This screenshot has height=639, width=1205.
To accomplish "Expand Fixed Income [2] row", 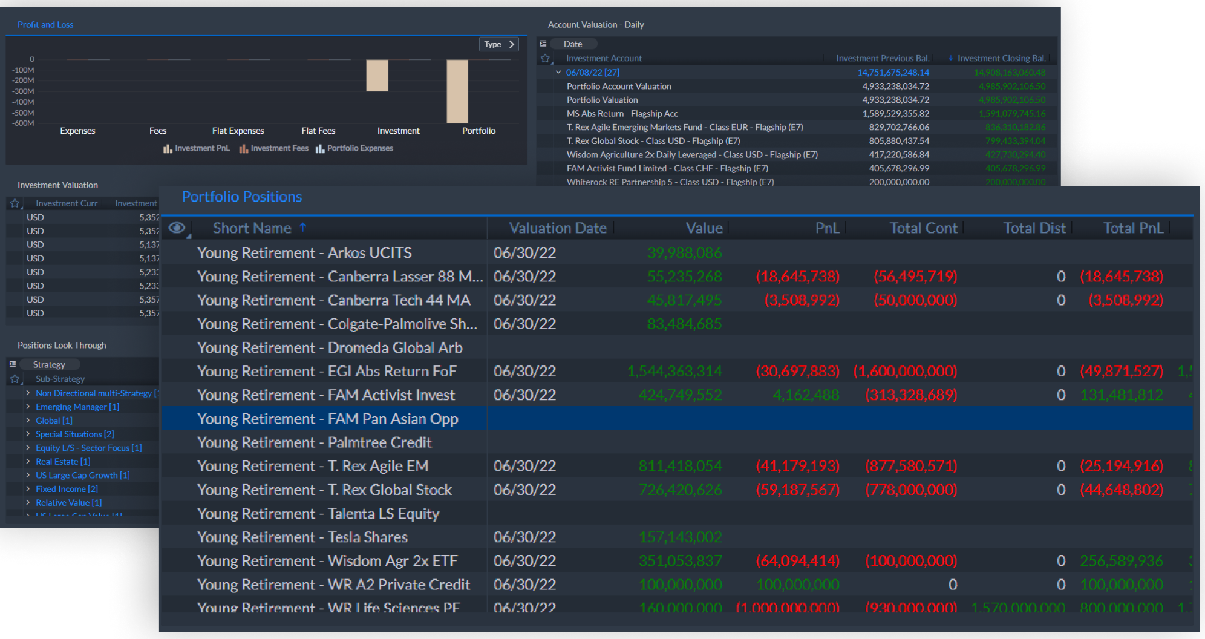I will coord(28,489).
